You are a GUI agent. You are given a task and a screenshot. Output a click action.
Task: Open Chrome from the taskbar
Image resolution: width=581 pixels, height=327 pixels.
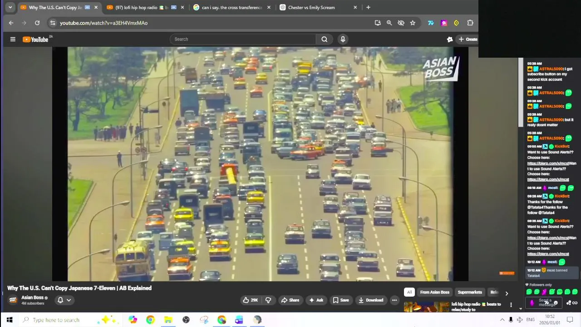click(150, 320)
